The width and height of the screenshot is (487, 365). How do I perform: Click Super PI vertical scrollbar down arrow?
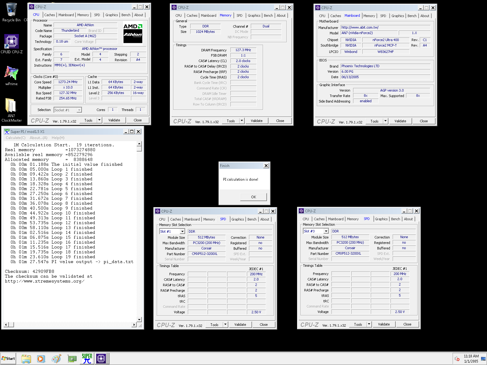click(139, 319)
